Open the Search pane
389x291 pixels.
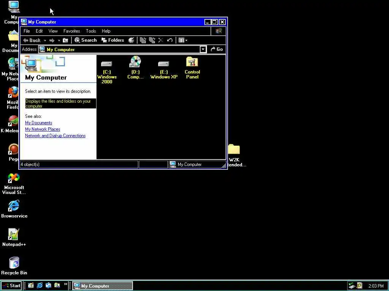(85, 40)
